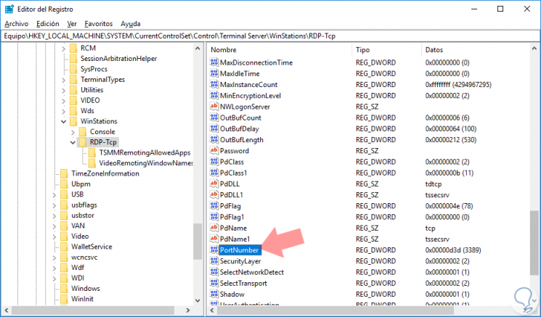This screenshot has width=541, height=317.
Task: Expand the TerminalTypes node
Action: (63, 80)
